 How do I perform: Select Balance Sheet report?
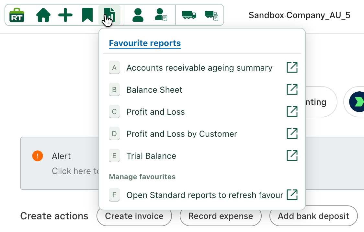(154, 90)
